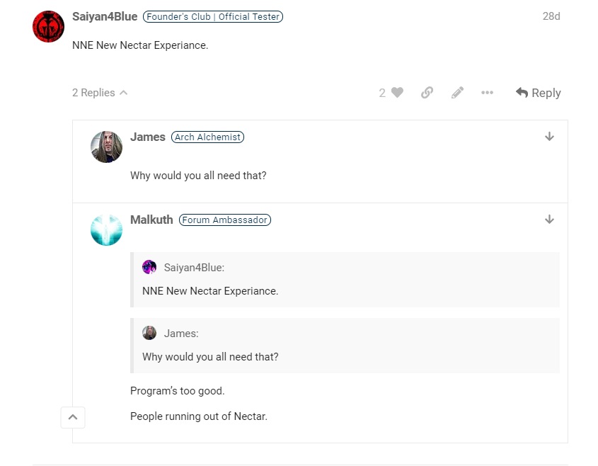Screen dimensions: 598x466
Task: Open the three-dot more actions menu
Action: click(x=487, y=92)
